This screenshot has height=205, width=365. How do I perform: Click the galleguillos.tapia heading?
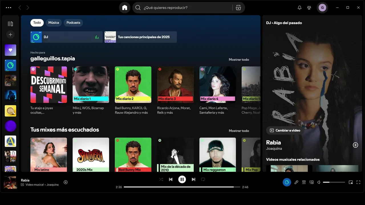click(53, 59)
